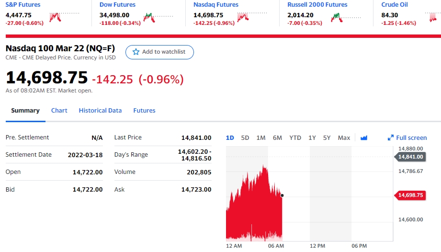Image resolution: width=441 pixels, height=252 pixels.
Task: Click the star icon in Add to watchlist
Action: 136,52
